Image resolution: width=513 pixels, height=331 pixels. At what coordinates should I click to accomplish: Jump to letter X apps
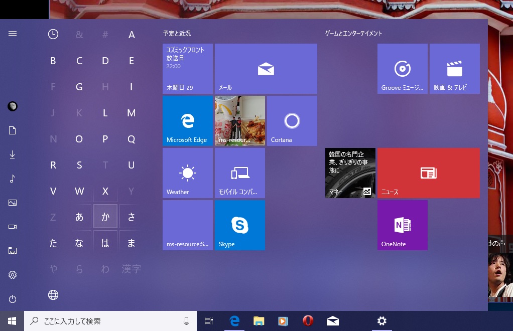(105, 191)
